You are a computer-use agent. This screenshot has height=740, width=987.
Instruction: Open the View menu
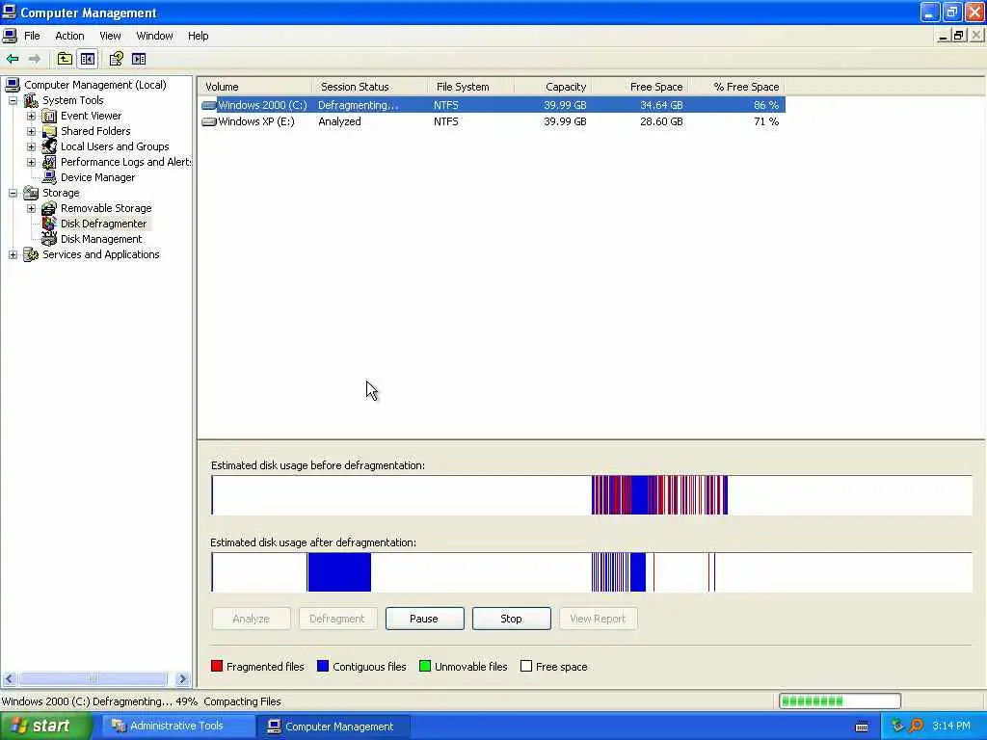click(x=110, y=36)
